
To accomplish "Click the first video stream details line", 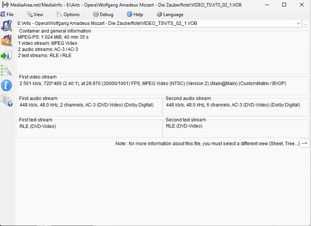I will [x=153, y=84].
